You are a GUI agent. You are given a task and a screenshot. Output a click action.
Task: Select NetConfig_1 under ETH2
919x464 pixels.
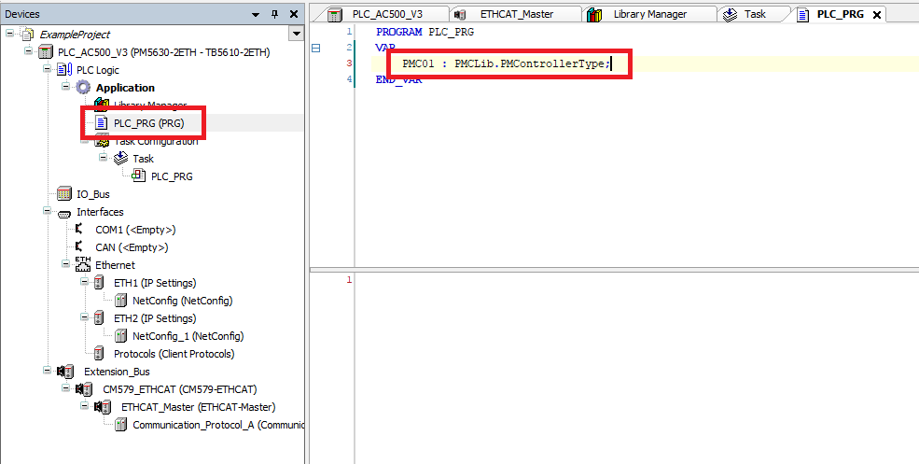tap(187, 336)
